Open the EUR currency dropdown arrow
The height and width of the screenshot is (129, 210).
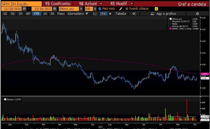[95, 9]
